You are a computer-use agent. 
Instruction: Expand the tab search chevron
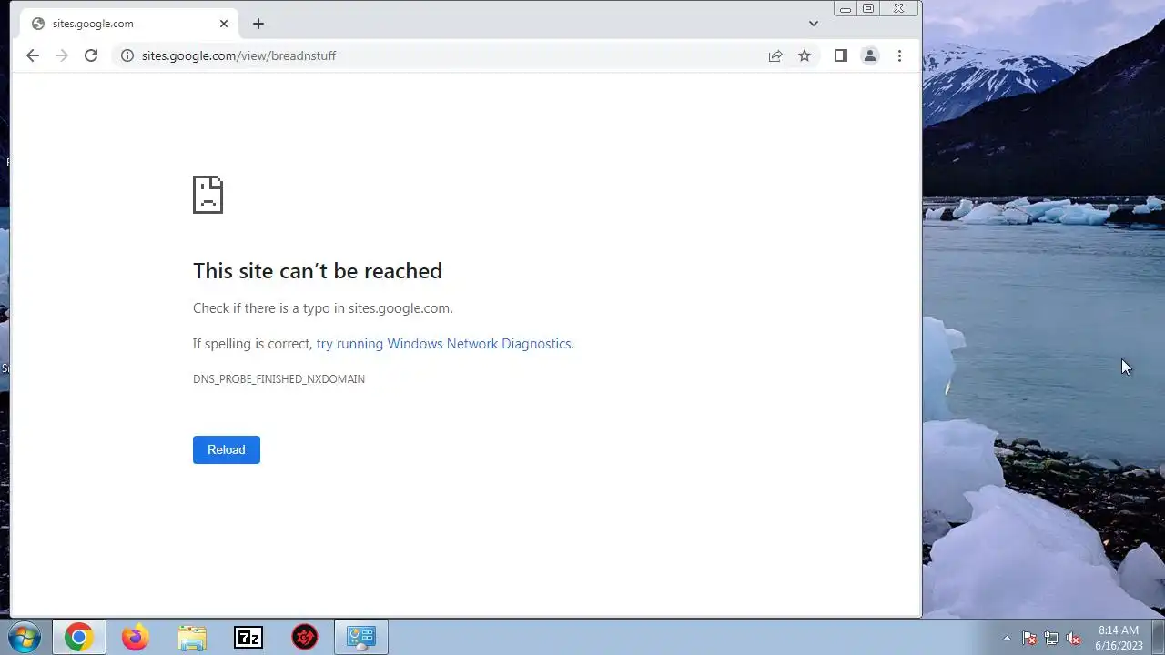tap(814, 24)
